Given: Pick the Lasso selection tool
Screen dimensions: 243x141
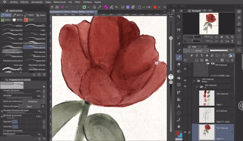Looking at the screenshot, I should (179, 37).
